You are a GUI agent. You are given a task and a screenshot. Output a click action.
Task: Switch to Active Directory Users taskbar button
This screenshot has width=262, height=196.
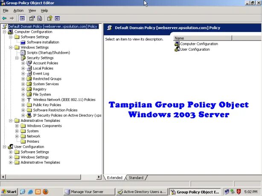142,192
